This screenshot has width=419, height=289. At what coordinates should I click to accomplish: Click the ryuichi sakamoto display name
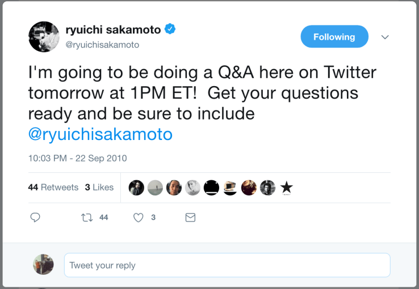coord(113,30)
